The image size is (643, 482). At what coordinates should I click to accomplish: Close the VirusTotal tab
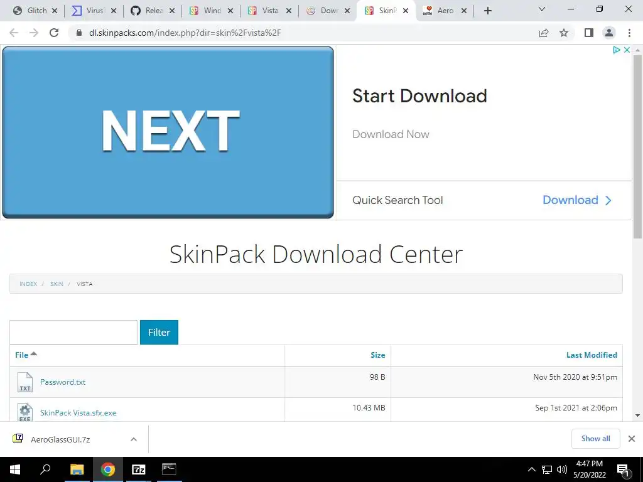pyautogui.click(x=114, y=11)
